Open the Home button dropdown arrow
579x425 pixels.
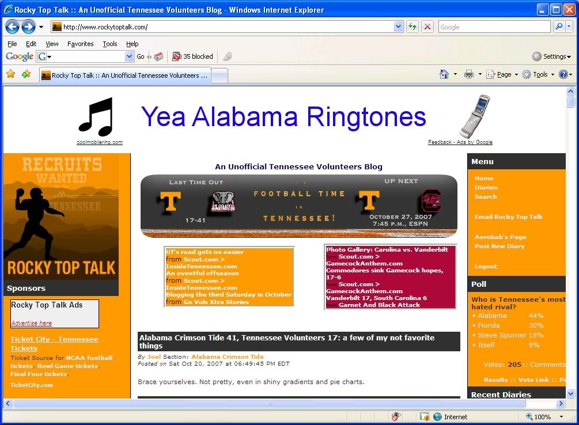click(x=455, y=74)
